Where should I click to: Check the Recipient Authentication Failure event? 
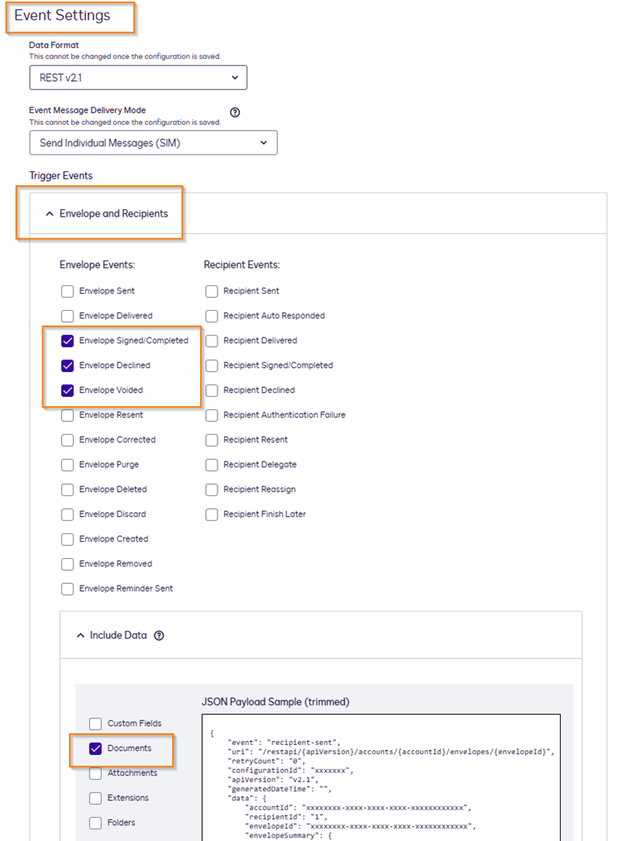[x=212, y=415]
